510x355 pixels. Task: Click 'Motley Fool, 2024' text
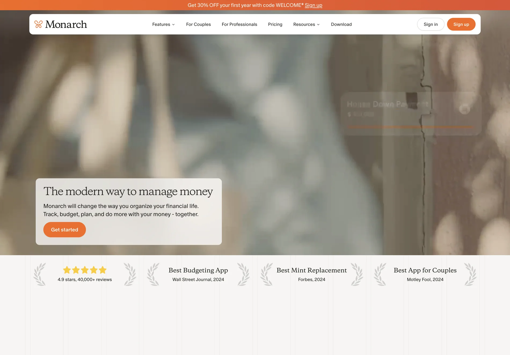pos(425,279)
